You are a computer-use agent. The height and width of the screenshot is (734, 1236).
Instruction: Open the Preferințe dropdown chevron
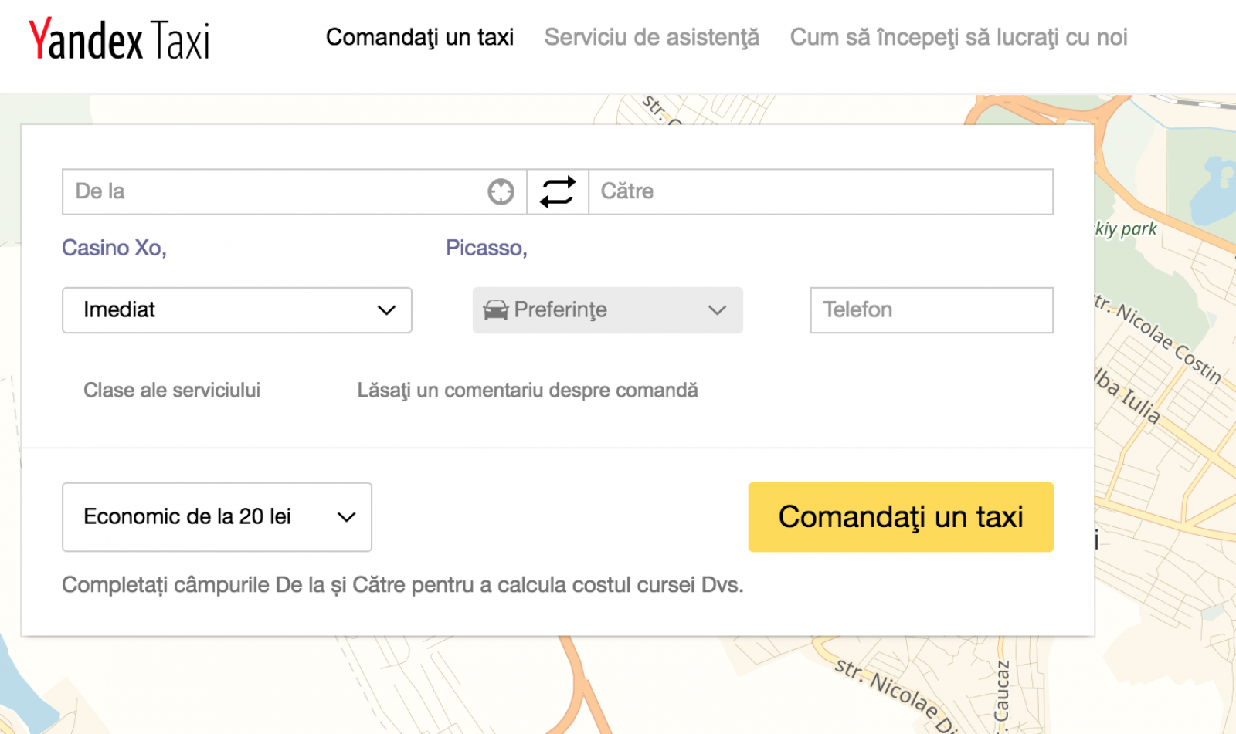pos(717,310)
